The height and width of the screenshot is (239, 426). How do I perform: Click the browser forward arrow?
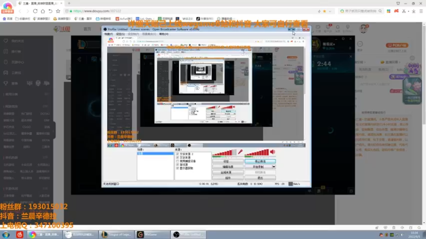click(x=28, y=11)
